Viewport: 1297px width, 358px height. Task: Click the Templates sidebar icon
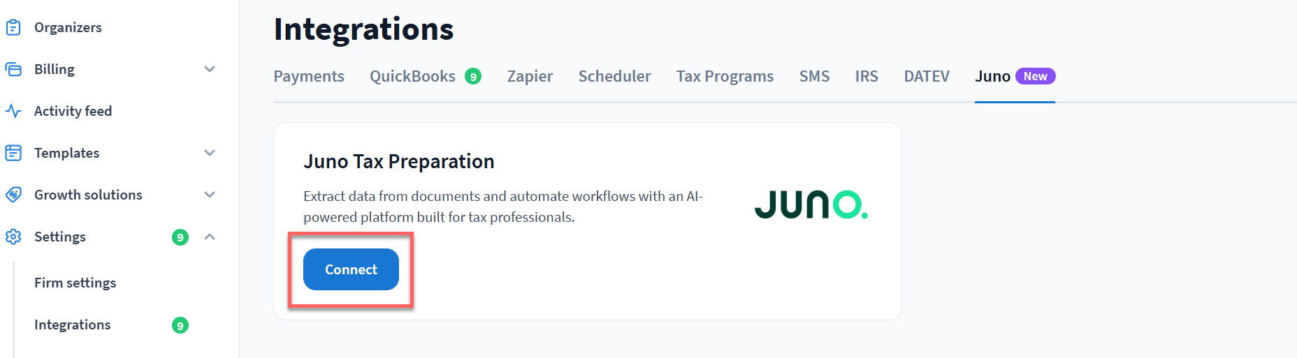click(13, 153)
